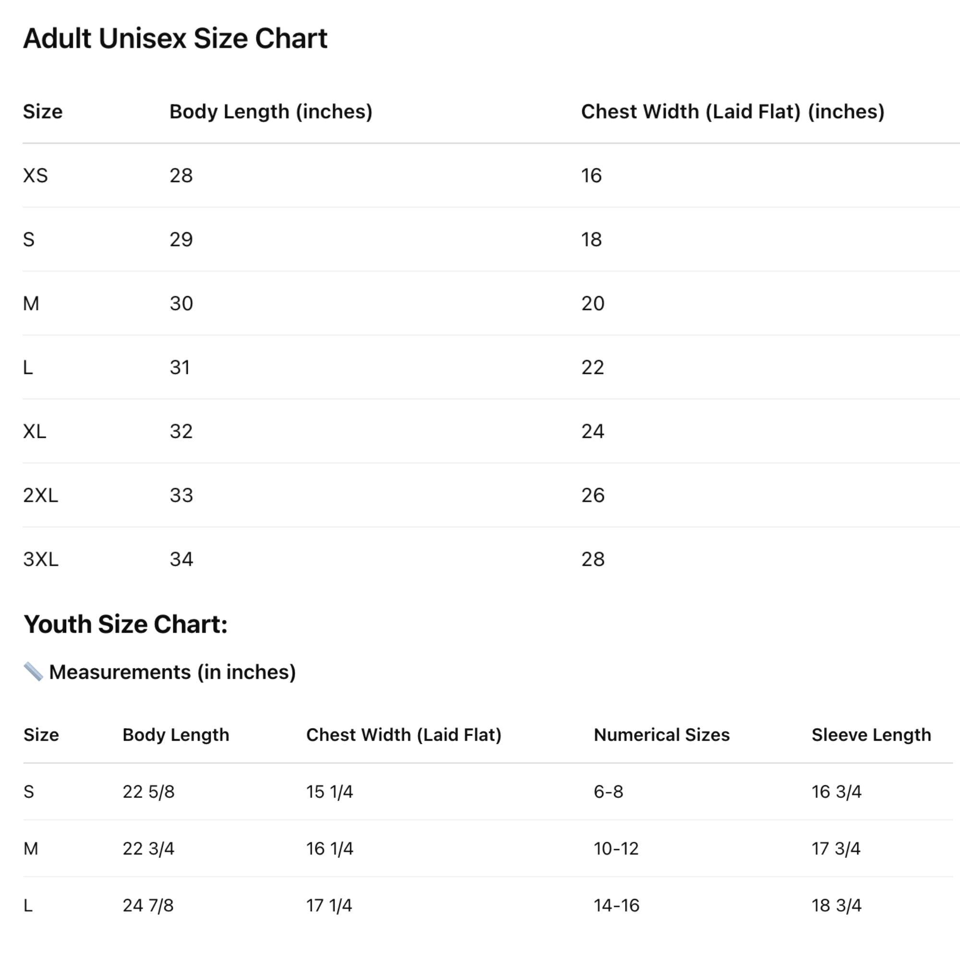Click the Chest Width (Laid Flat) (inches) header
Screen dimensions: 960x960
[x=733, y=112]
